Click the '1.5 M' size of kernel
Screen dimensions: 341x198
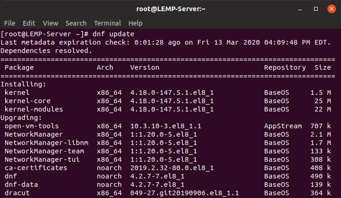click(x=321, y=92)
